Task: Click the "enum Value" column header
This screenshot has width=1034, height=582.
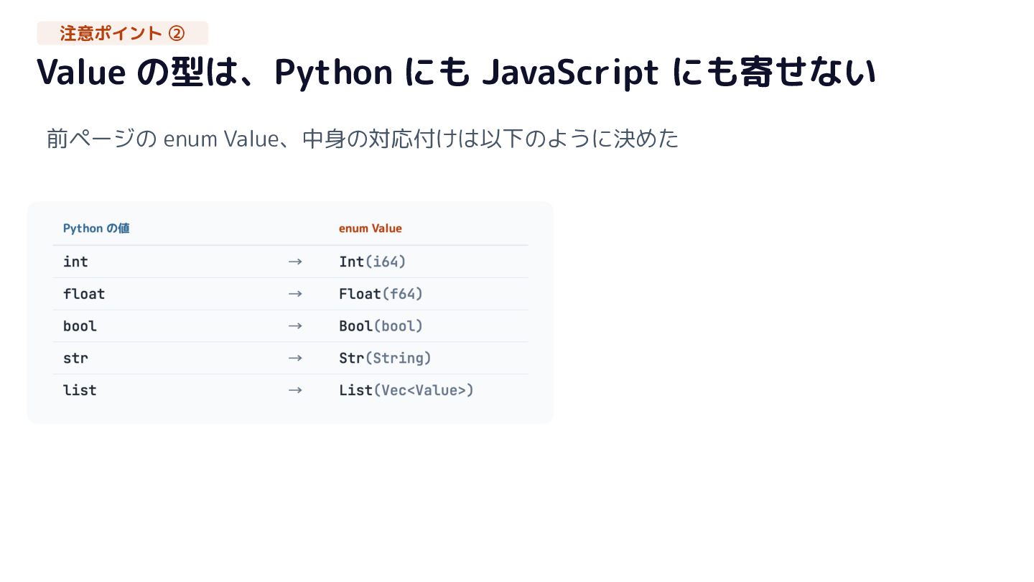Action: 371,228
